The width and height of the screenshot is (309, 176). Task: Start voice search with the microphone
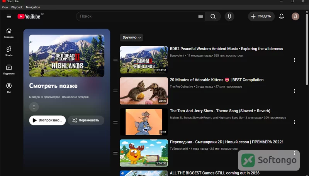229,16
